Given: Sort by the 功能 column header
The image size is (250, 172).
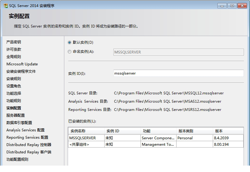Looking at the screenshot, I should pos(159,131).
